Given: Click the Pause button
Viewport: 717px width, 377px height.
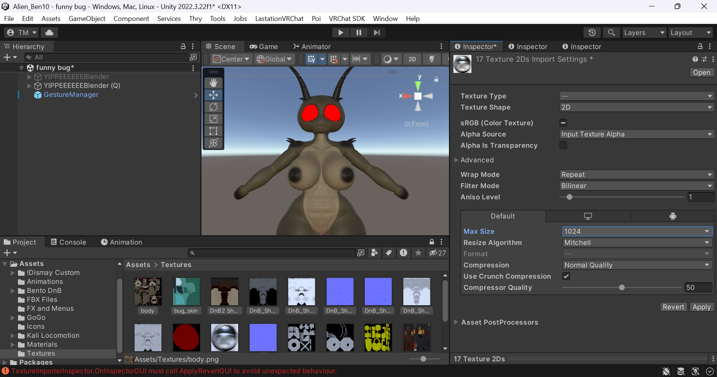Looking at the screenshot, I should point(358,33).
